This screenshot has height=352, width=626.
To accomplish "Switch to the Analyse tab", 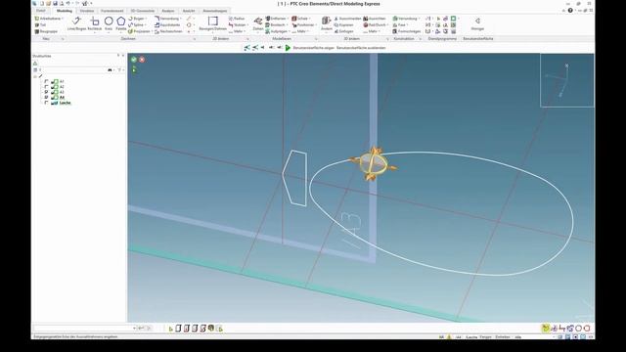I will tap(168, 11).
